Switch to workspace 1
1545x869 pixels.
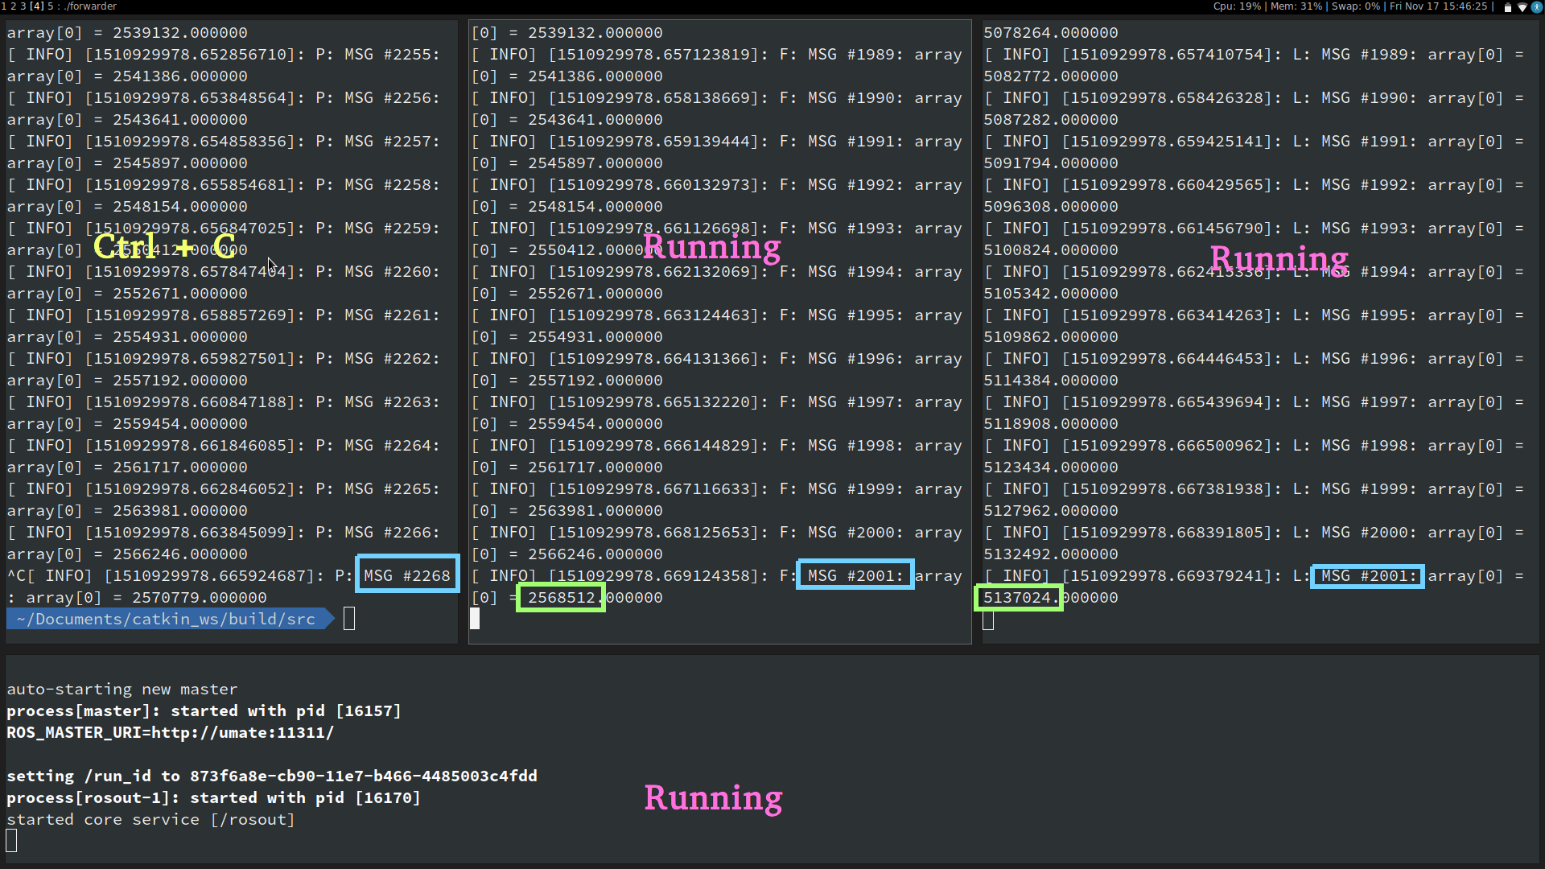[3, 6]
